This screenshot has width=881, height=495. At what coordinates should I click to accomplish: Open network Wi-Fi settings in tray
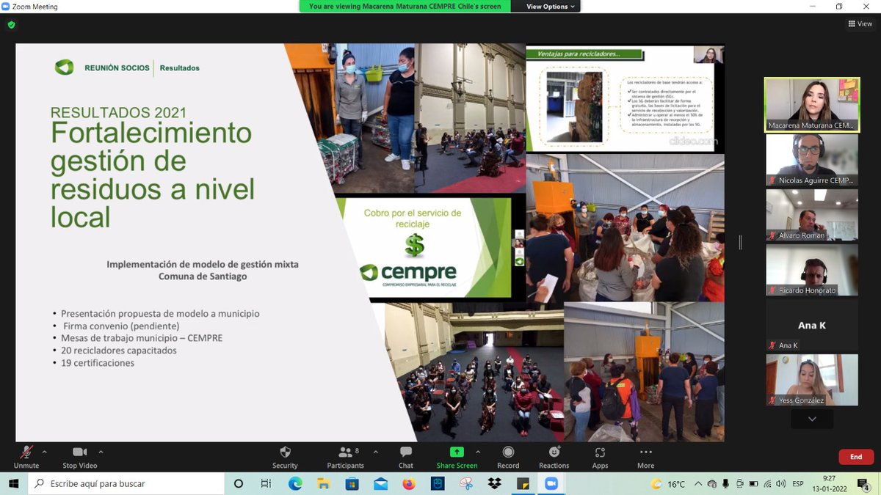point(769,484)
